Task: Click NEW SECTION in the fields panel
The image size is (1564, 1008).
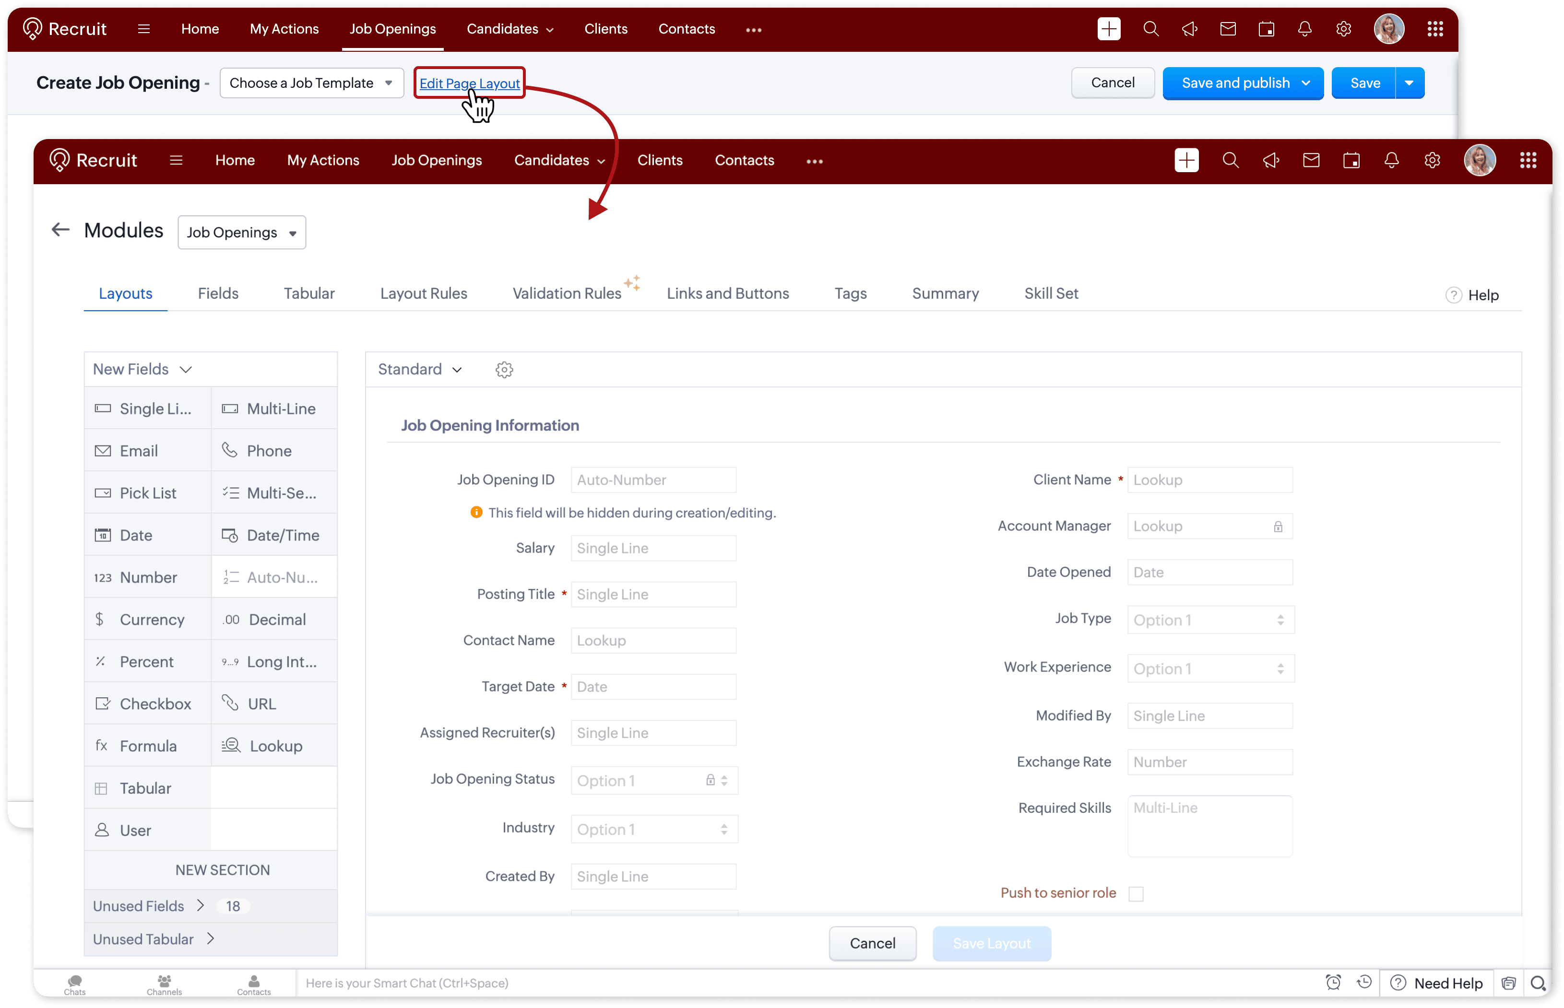Action: tap(222, 870)
